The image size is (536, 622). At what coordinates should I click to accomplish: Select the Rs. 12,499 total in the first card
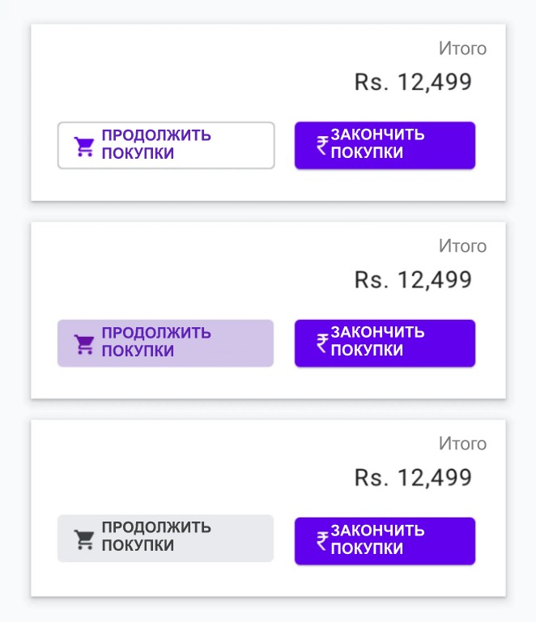pos(413,82)
